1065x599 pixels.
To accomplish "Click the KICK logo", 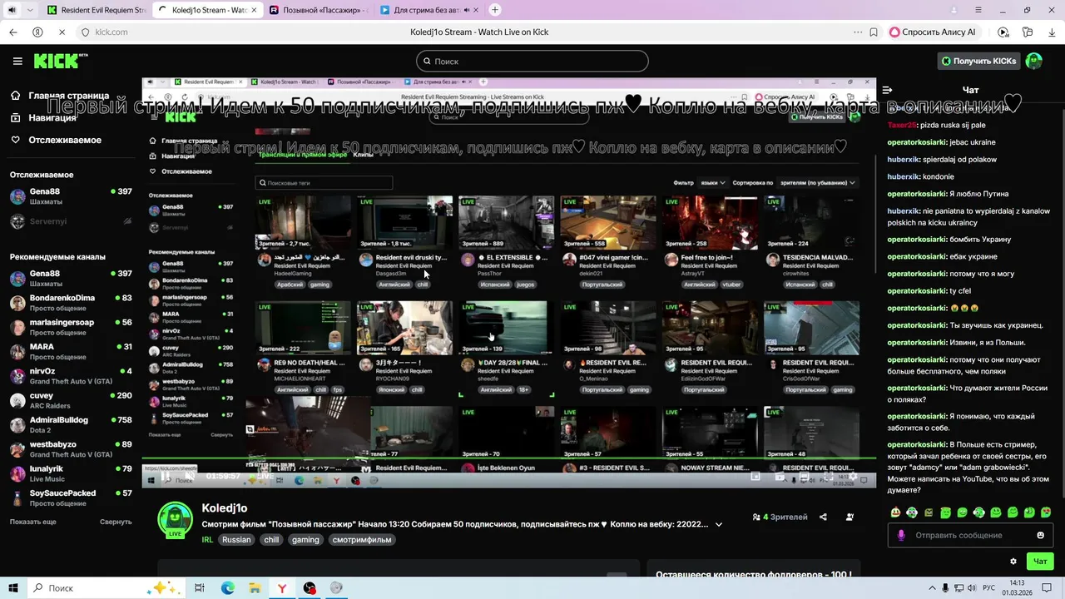I will pos(60,61).
